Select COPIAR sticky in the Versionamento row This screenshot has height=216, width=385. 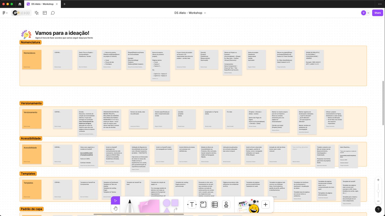(x=63, y=119)
